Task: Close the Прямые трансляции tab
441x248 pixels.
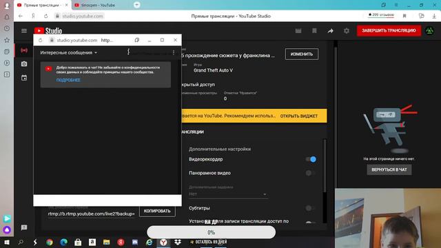Action: (67, 5)
